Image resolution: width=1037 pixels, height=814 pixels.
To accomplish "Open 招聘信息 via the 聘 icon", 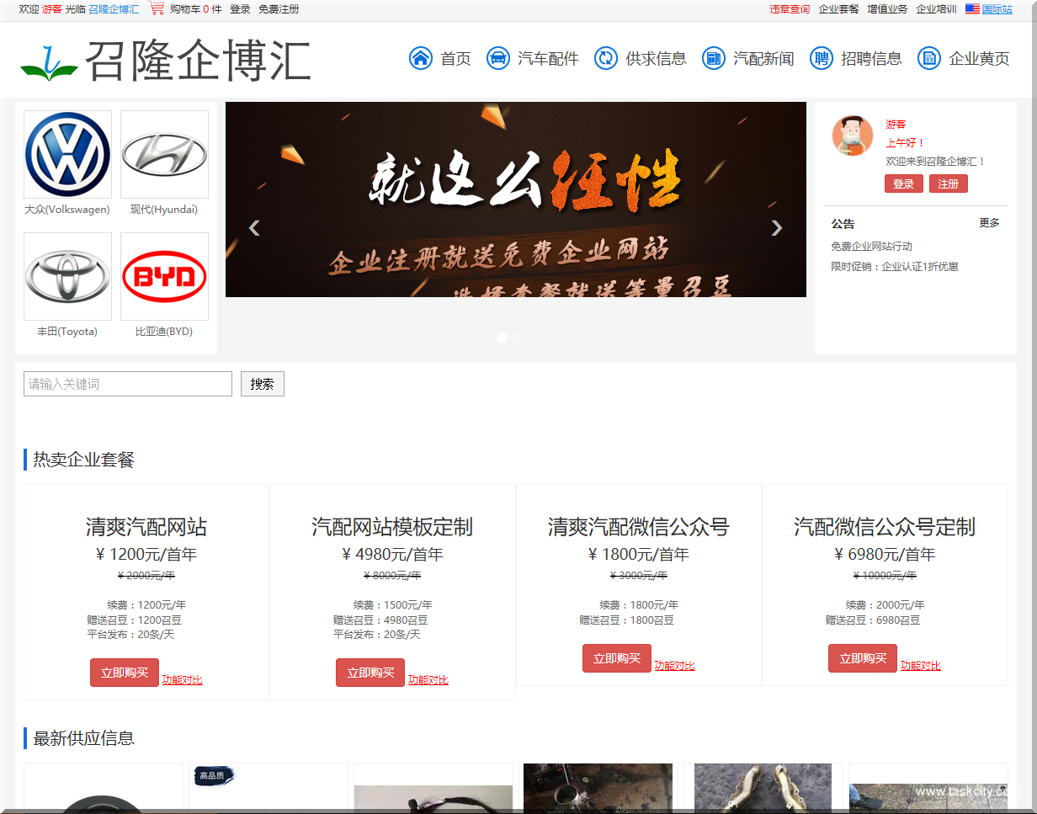I will [821, 59].
